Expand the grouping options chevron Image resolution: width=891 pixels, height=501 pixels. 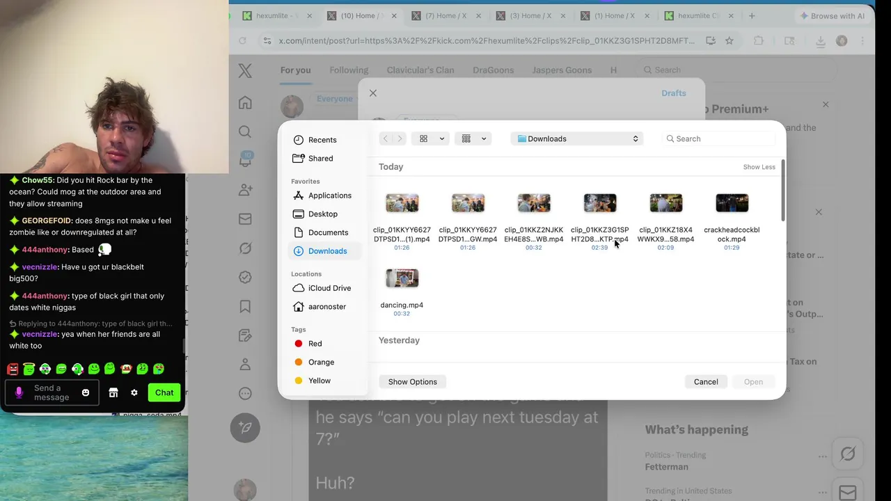484,139
